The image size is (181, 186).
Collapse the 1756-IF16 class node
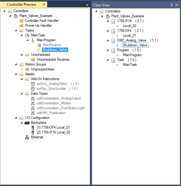(x=108, y=21)
